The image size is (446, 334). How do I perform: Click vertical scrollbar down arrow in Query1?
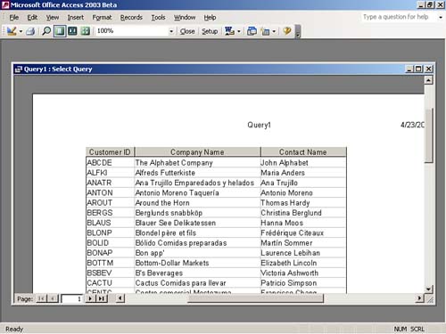428,289
